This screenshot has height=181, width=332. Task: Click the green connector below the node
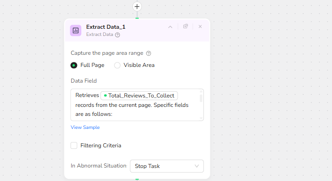pos(137,179)
